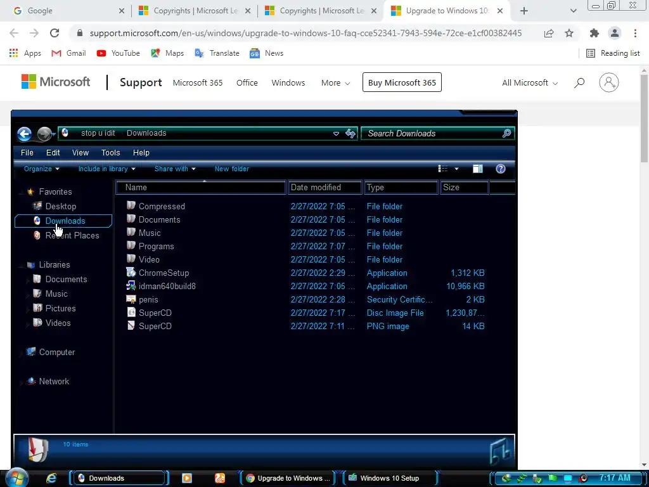Bookmark this page with star icon

pyautogui.click(x=570, y=33)
